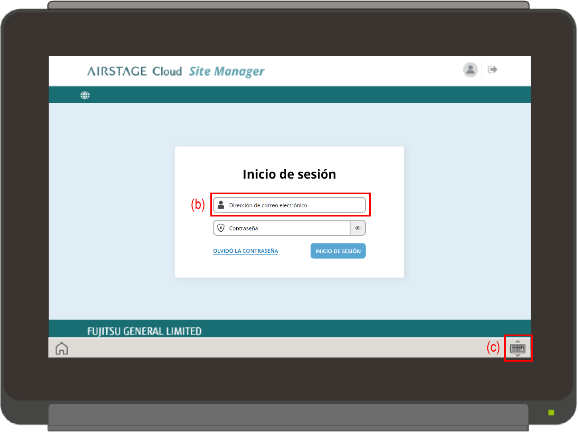
Task: Go to the home screen icon
Action: (61, 348)
